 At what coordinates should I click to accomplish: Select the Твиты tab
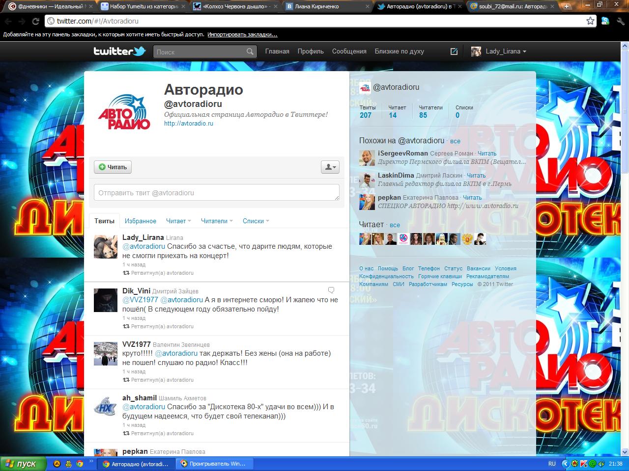[x=104, y=221]
